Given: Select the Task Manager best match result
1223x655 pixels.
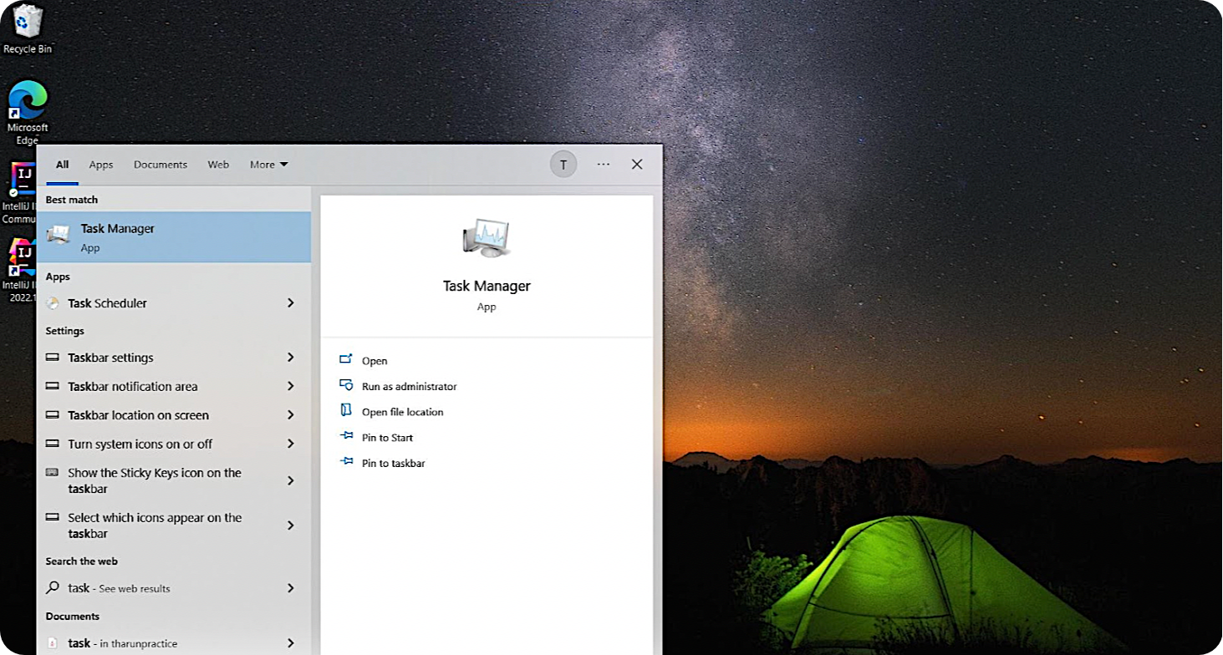Looking at the screenshot, I should point(174,237).
